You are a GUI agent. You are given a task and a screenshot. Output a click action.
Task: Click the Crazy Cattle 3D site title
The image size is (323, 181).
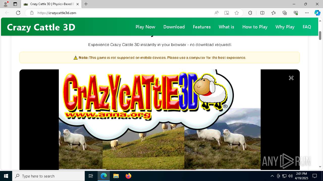click(x=41, y=27)
